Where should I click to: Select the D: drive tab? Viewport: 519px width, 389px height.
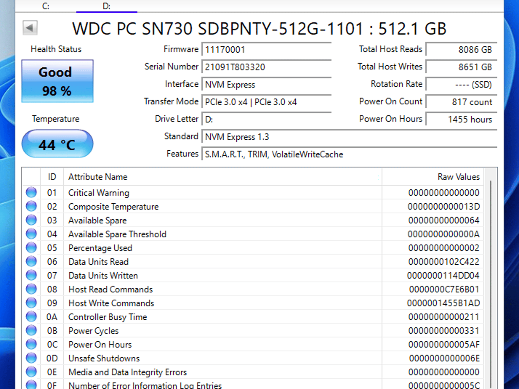click(107, 6)
